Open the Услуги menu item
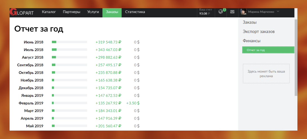Screen dimensions: 307x139 [93, 12]
